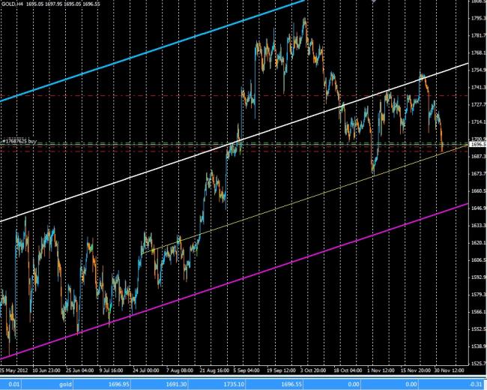Click the 10 Jun 23:00 time label
487x390 pixels.
point(46,370)
